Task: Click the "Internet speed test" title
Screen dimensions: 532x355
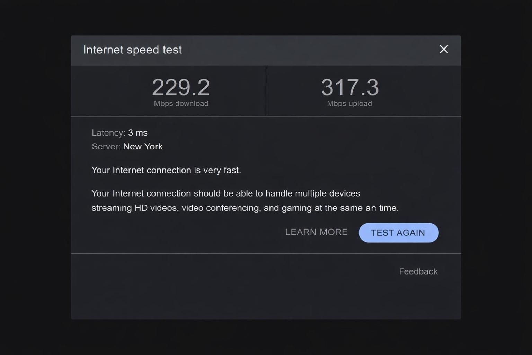Action: pos(132,50)
